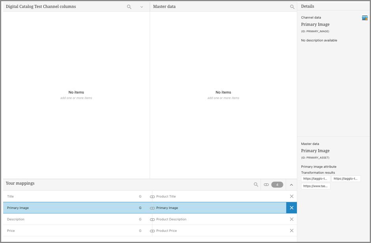The width and height of the screenshot is (371, 243).
Task: Remove the highlighted Primary Image mapping
Action: point(291,208)
